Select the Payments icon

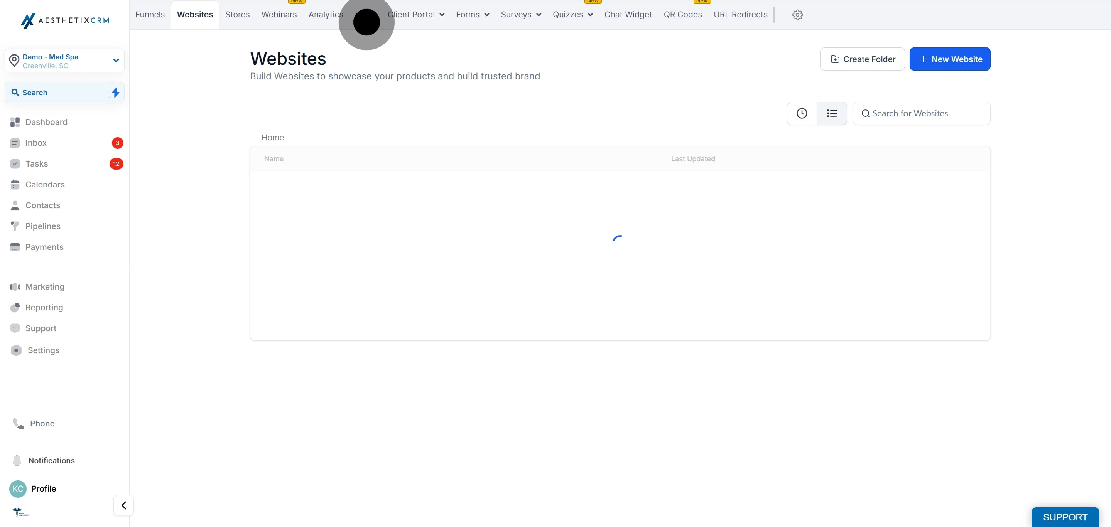tap(15, 246)
